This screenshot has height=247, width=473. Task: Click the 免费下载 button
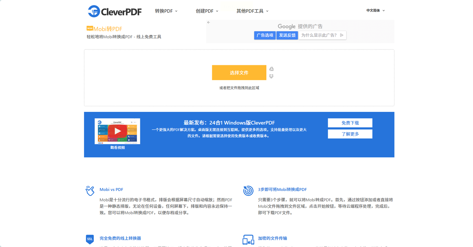350,123
